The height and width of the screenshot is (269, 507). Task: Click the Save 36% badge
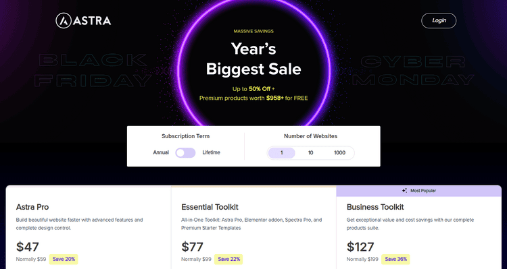pos(395,259)
